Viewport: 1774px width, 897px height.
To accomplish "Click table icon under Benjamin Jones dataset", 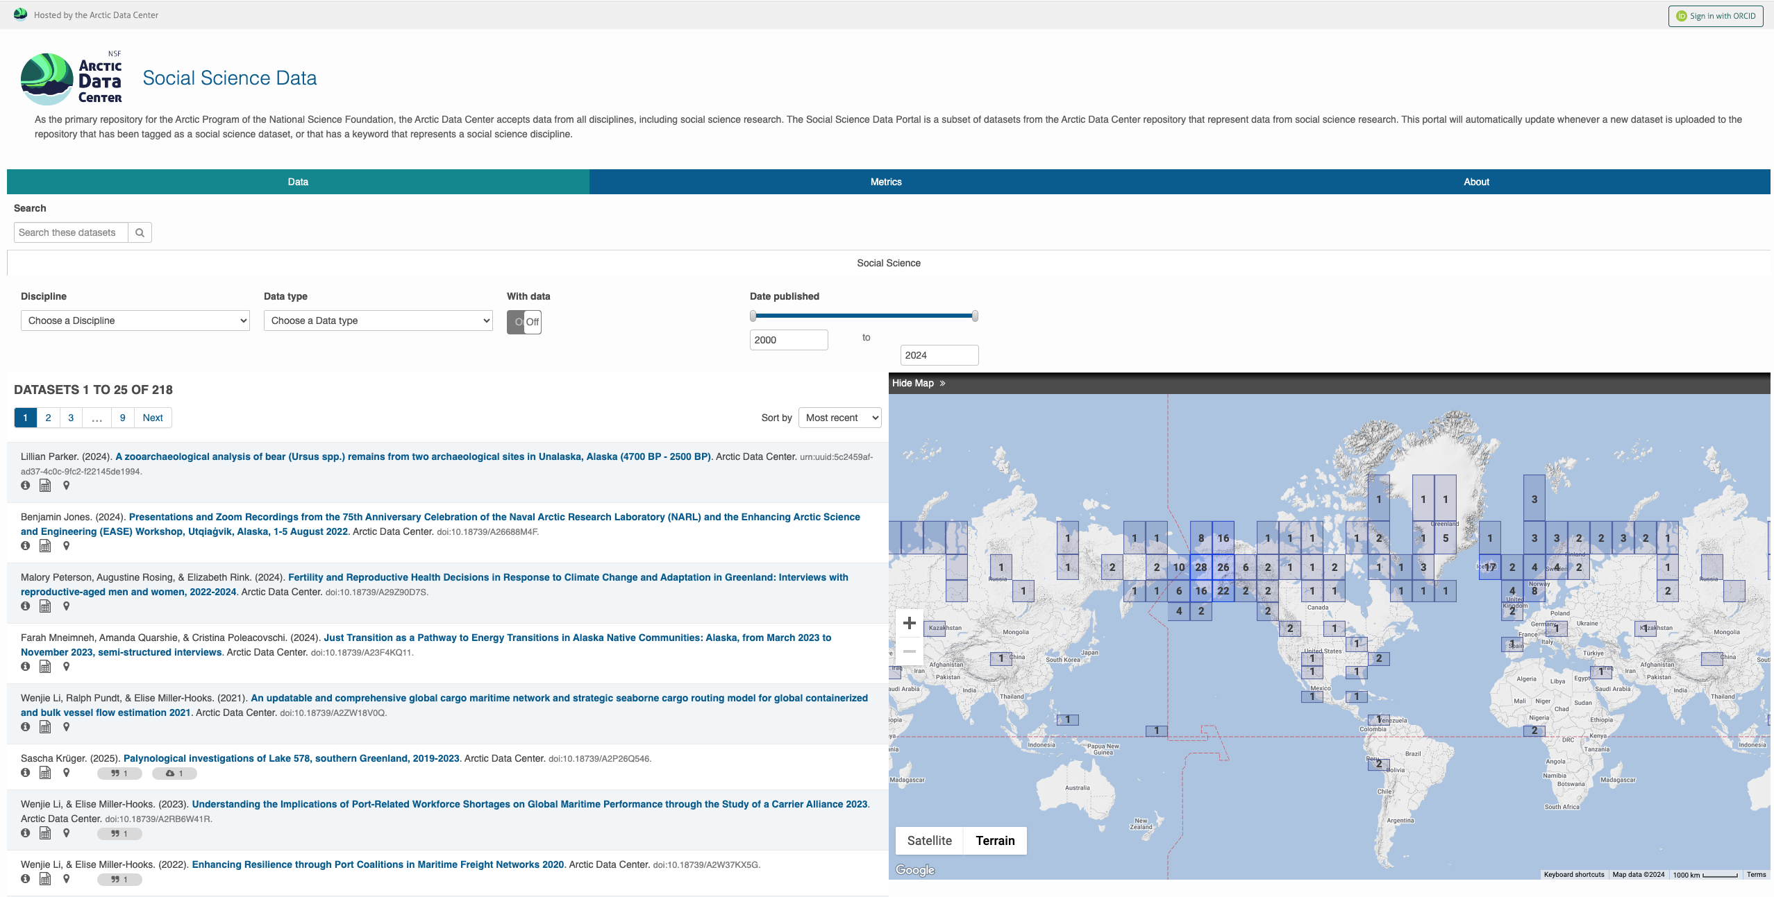I will pos(45,546).
